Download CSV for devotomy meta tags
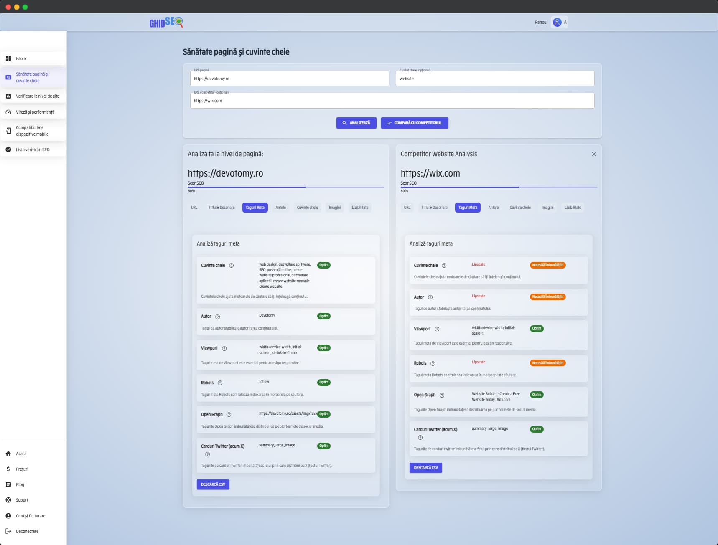 click(x=213, y=484)
